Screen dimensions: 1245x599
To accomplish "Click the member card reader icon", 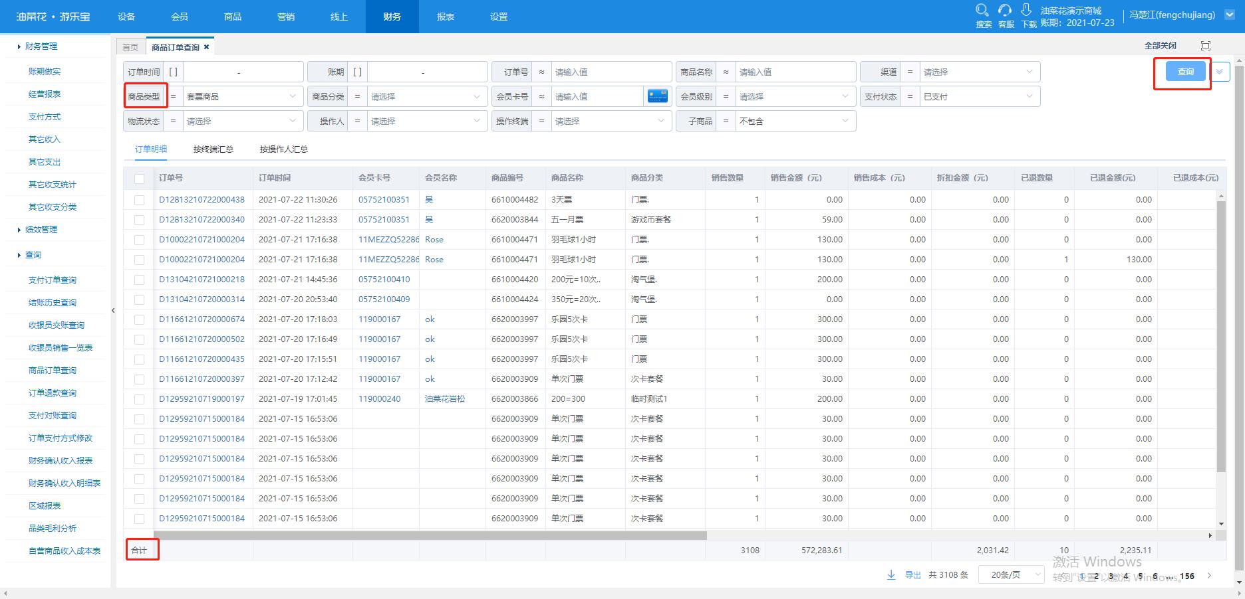I will pyautogui.click(x=657, y=96).
